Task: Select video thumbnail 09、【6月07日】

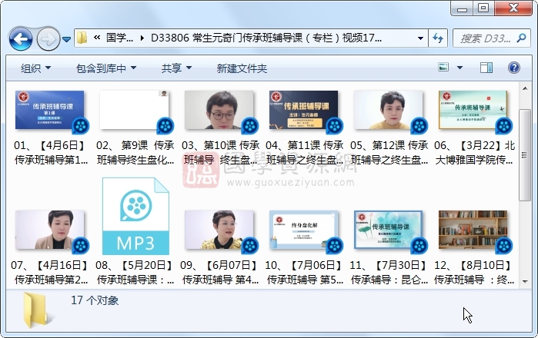Action: [219, 230]
